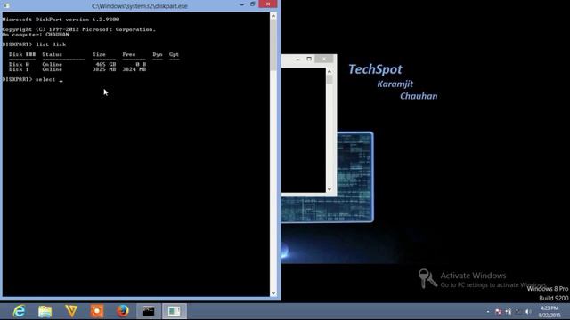Click the 'Dyn' column header
The image size is (570, 320).
click(158, 54)
